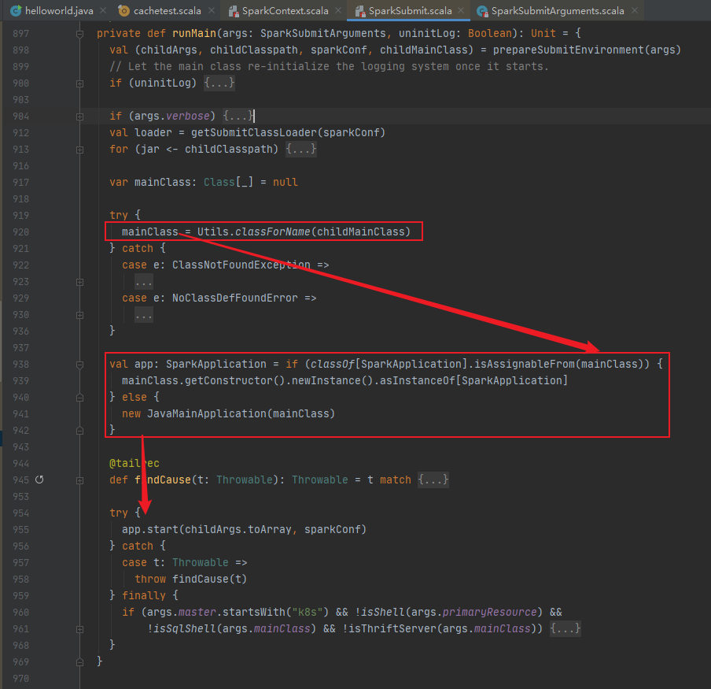Click the recursive call icon at line 945
Image resolution: width=711 pixels, height=689 pixels.
39,480
